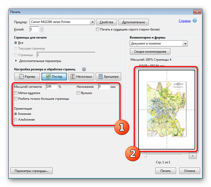The width and height of the screenshot is (211, 187).
Task: Click the info icon beside page sizing heading
Action: 84,69
